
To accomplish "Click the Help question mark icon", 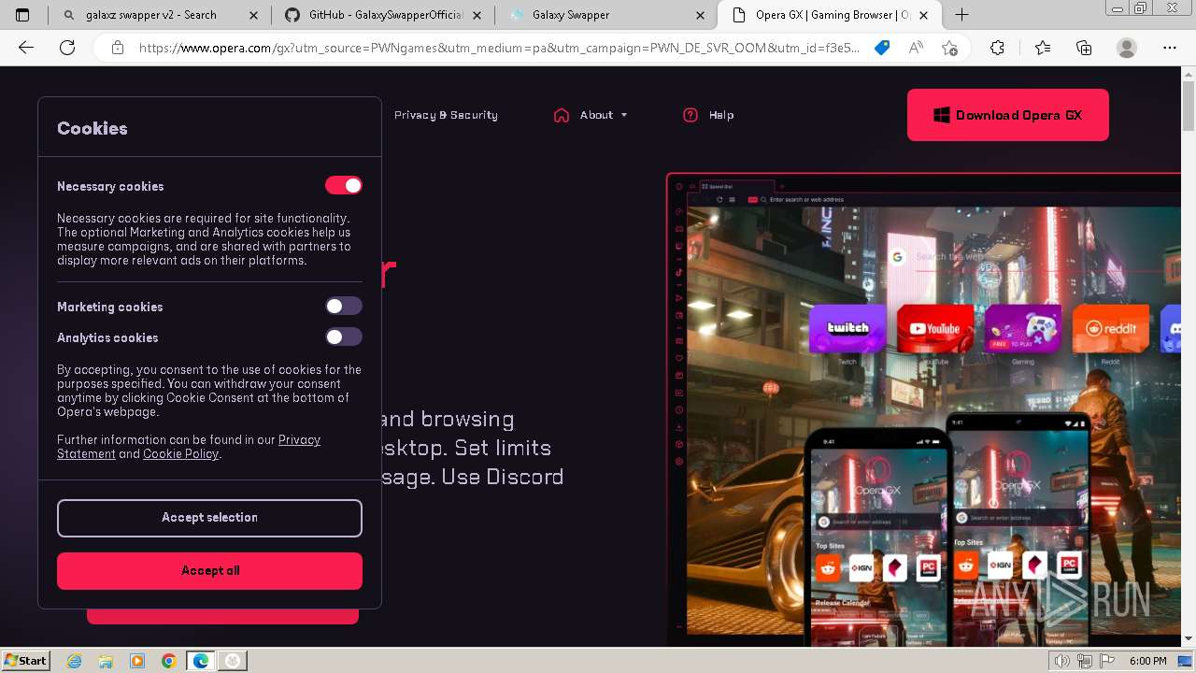I will tap(691, 115).
